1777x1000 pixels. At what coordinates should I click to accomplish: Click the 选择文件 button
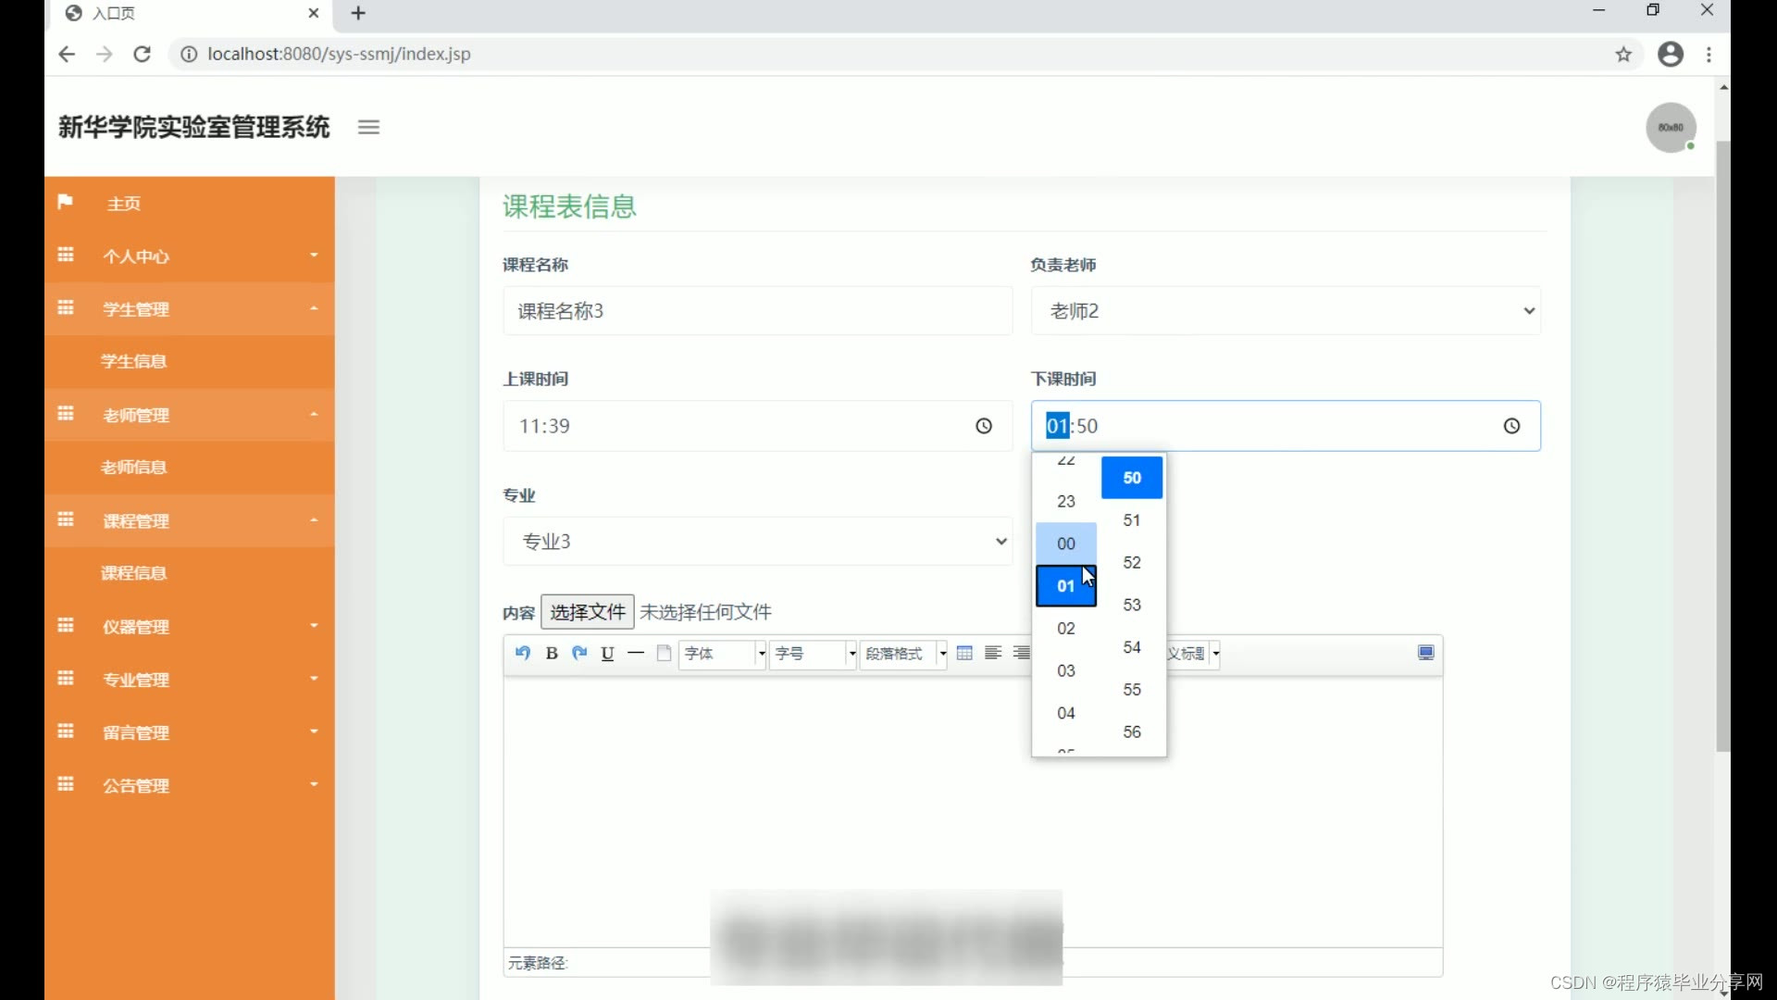(588, 612)
